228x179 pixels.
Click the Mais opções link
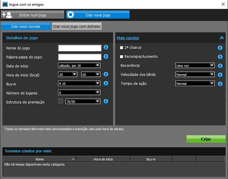click(128, 38)
